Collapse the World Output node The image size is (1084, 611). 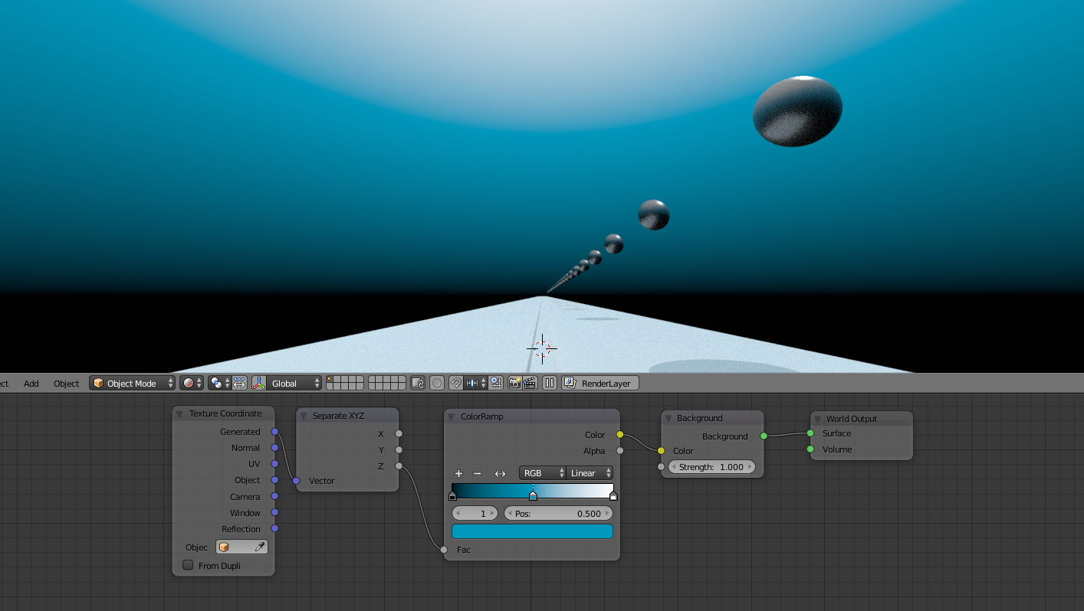(817, 419)
